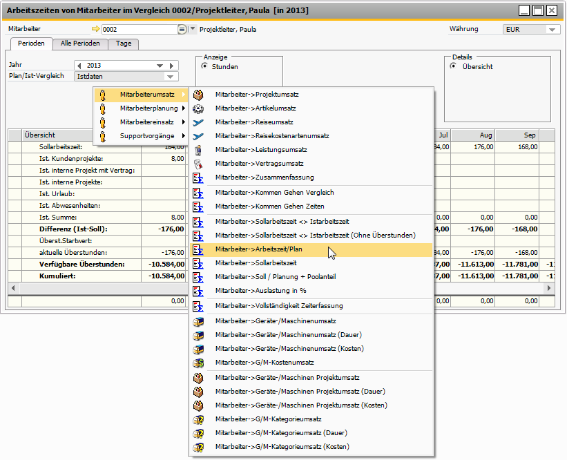Click the Mitarbeiter number input field
Screen dimensions: 567x460
pos(138,30)
